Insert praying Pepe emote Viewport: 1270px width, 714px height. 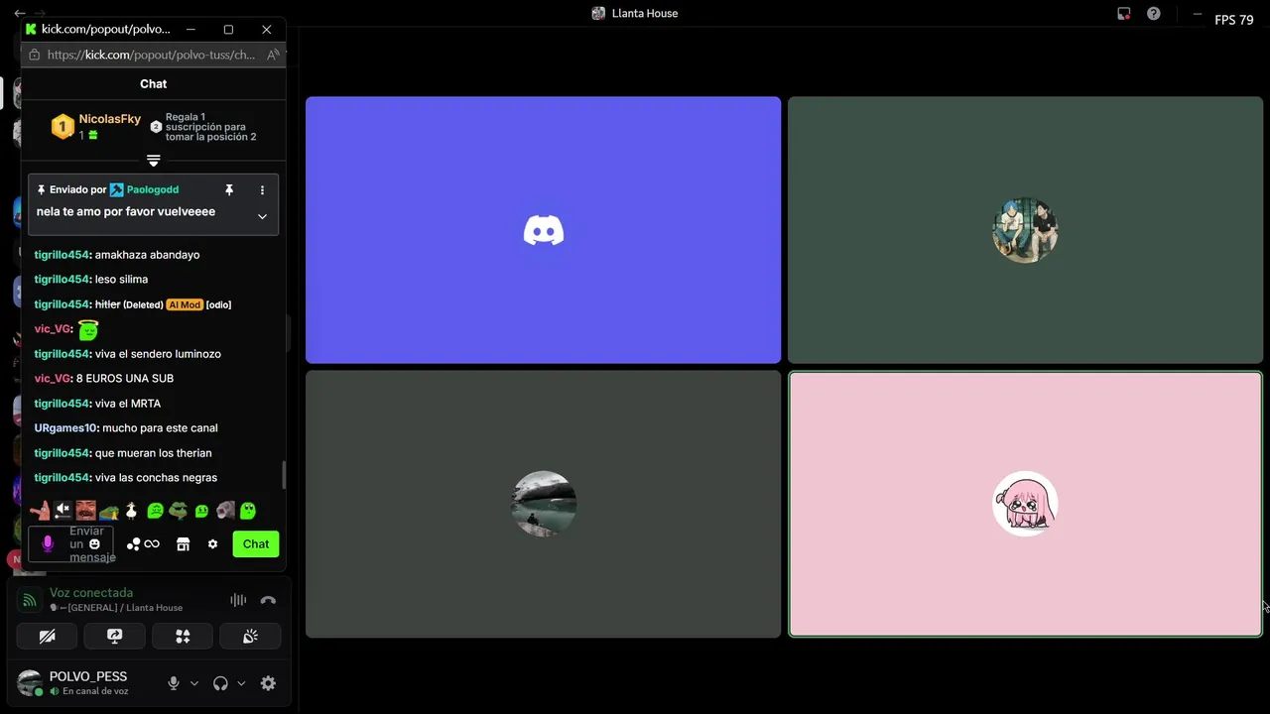click(109, 511)
